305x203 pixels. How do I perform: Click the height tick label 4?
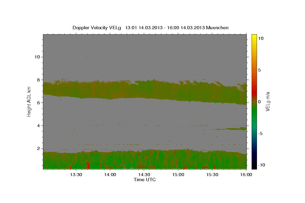39,126
